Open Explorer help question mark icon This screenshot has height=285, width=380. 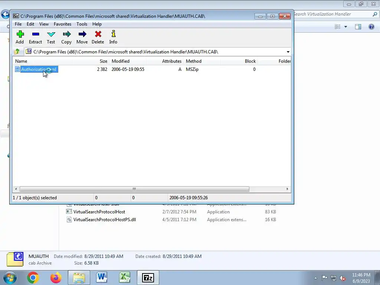(371, 27)
